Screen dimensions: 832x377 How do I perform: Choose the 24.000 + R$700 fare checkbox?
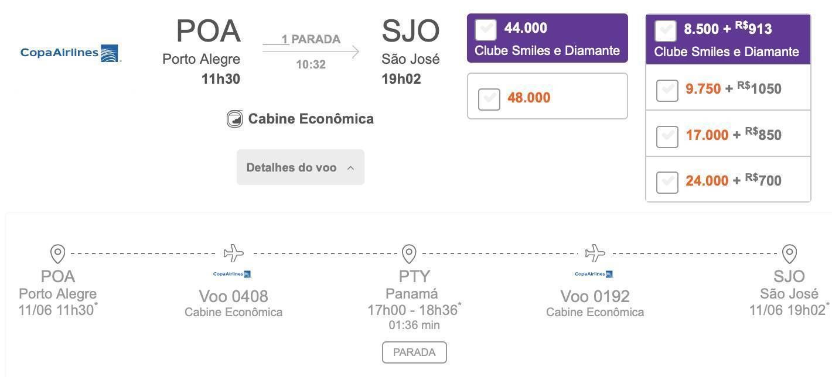click(667, 181)
